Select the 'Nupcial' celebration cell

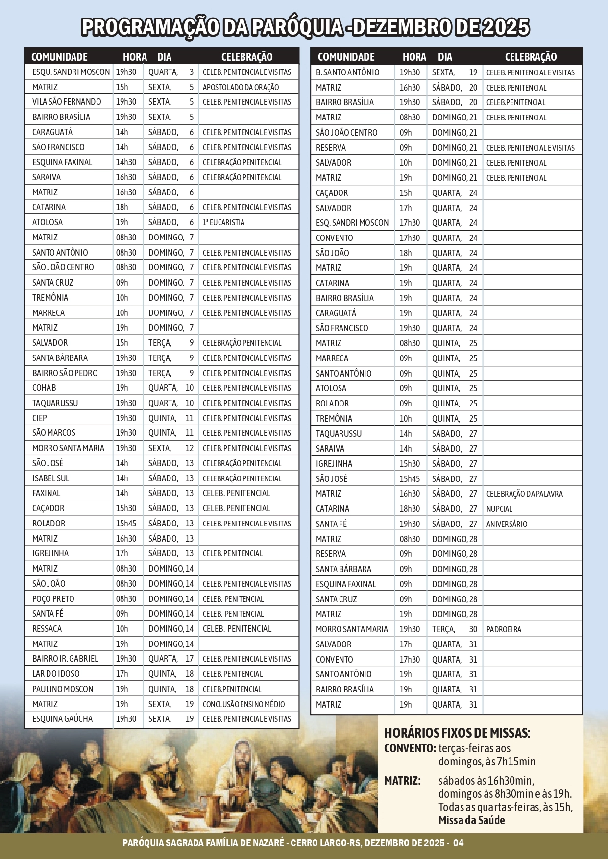click(x=499, y=509)
